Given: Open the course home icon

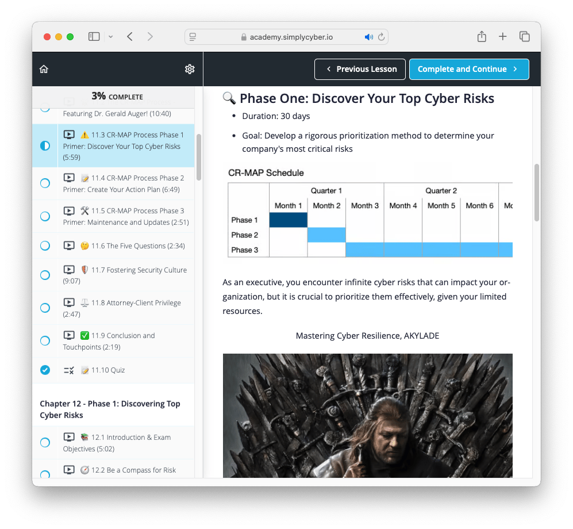Looking at the screenshot, I should (x=44, y=69).
